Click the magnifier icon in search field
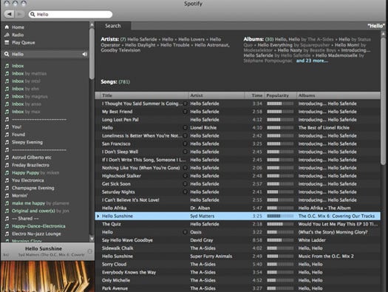Viewport: 388px width, 292px height. coord(33,14)
